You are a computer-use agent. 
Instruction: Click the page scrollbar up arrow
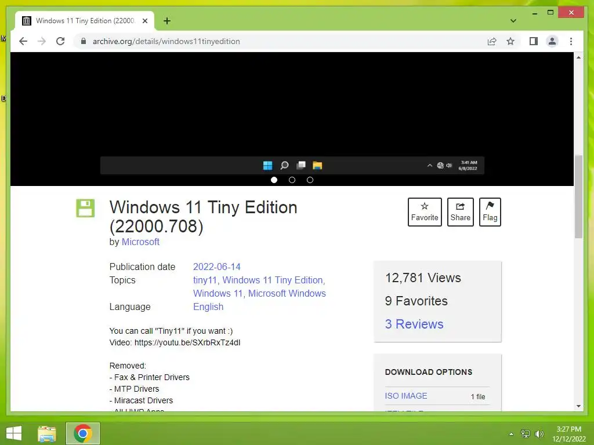pyautogui.click(x=578, y=57)
